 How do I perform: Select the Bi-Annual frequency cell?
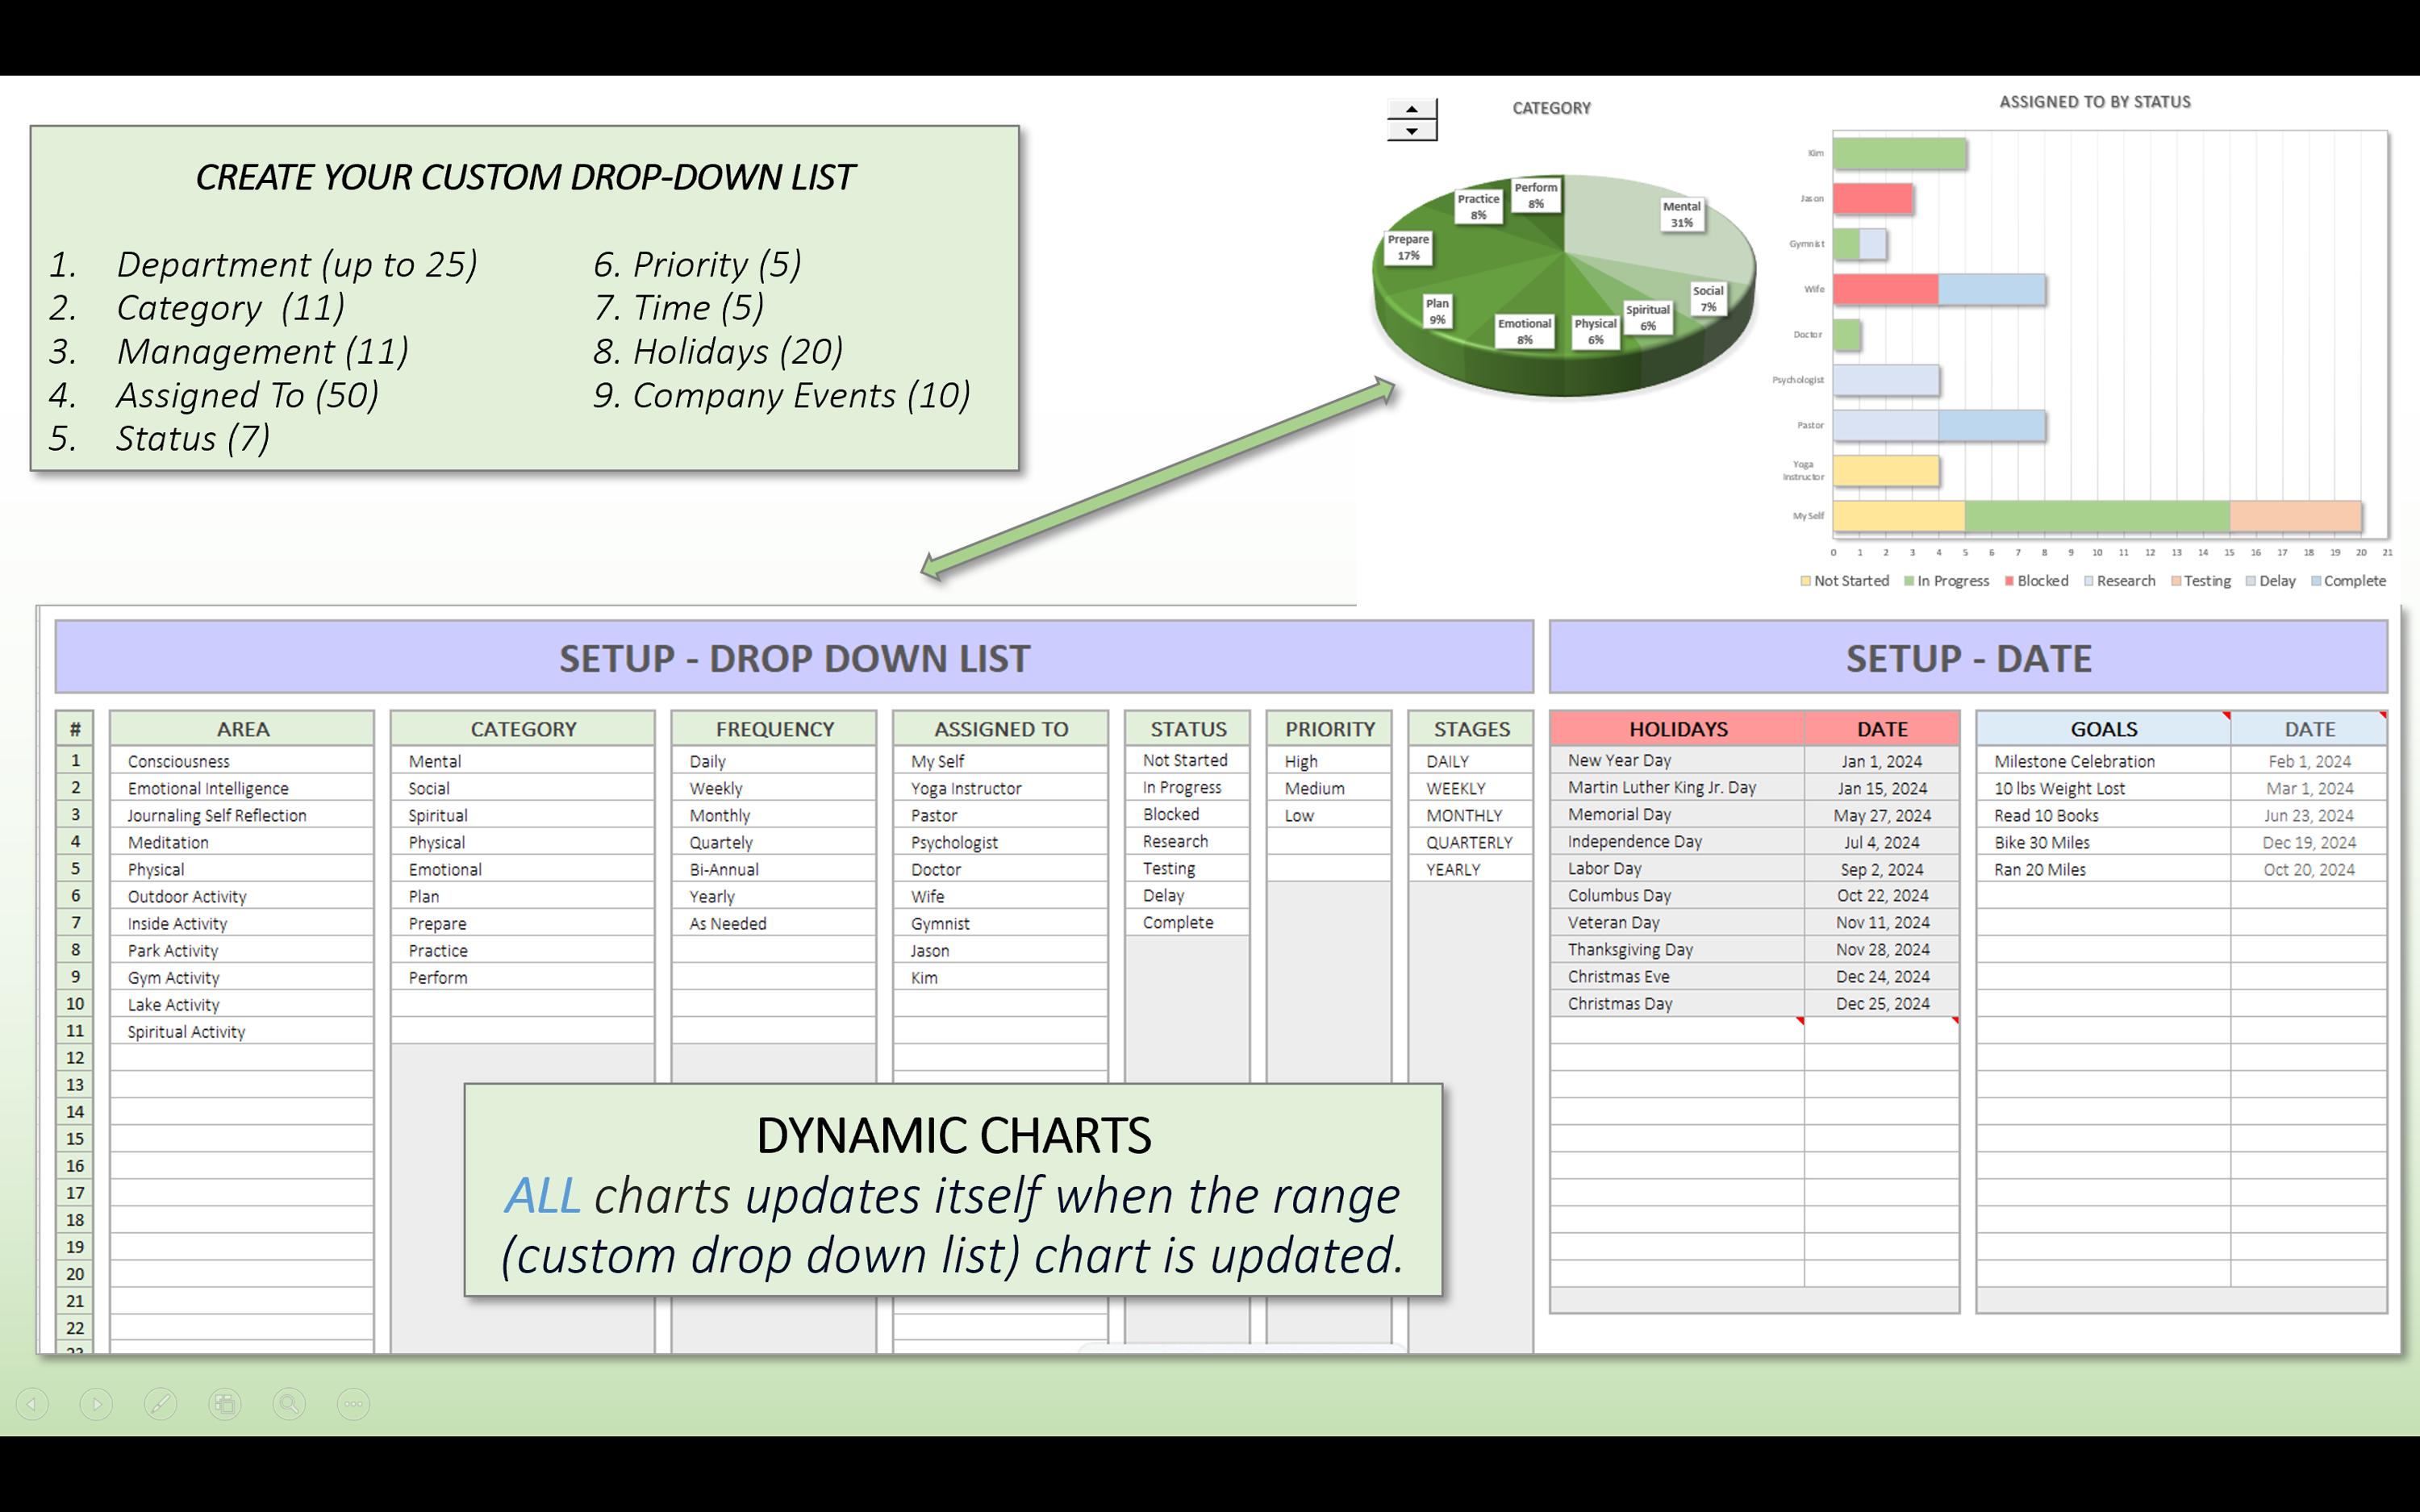[x=774, y=869]
